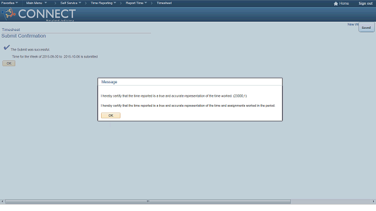Click the Home icon link
Screen dimensions: 376x211
click(x=341, y=4)
